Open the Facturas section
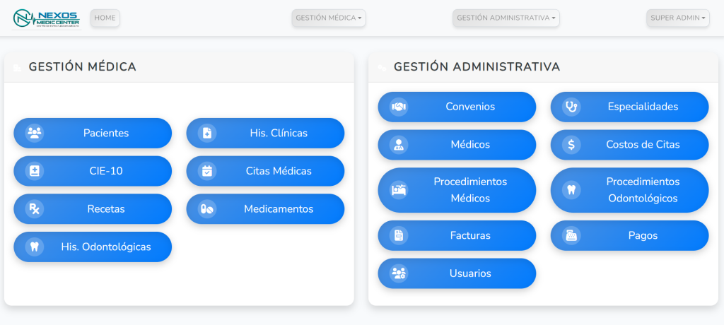The width and height of the screenshot is (724, 325). point(457,235)
